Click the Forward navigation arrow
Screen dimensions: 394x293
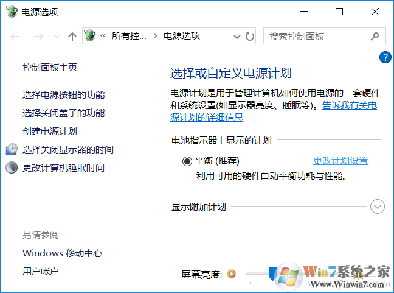point(38,37)
